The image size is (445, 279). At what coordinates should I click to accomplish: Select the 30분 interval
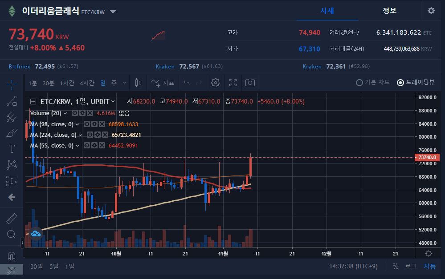pos(48,83)
